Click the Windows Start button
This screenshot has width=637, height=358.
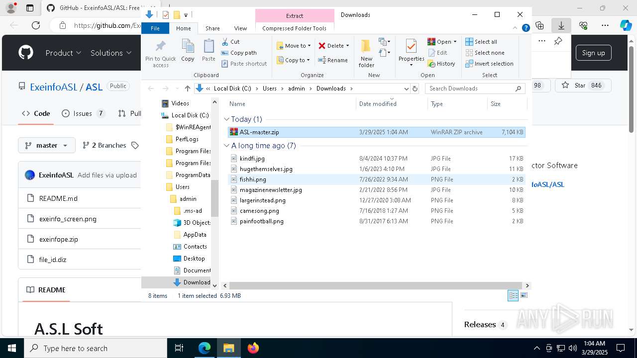(11, 348)
